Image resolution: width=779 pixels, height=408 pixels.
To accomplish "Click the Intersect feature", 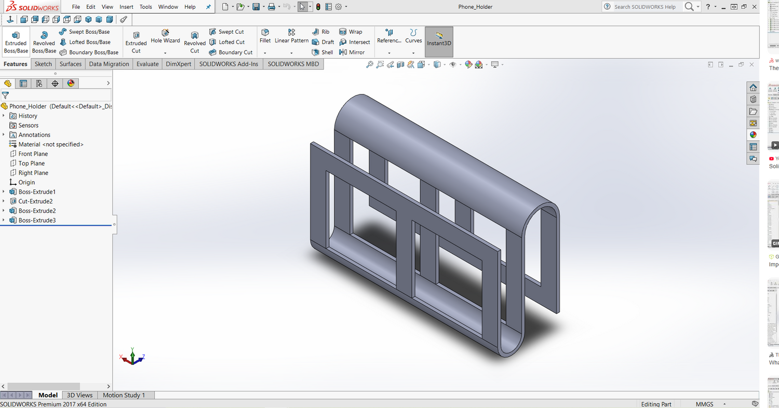I will pyautogui.click(x=355, y=42).
